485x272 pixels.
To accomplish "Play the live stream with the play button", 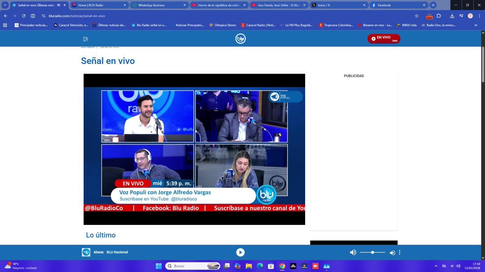I will [x=240, y=252].
